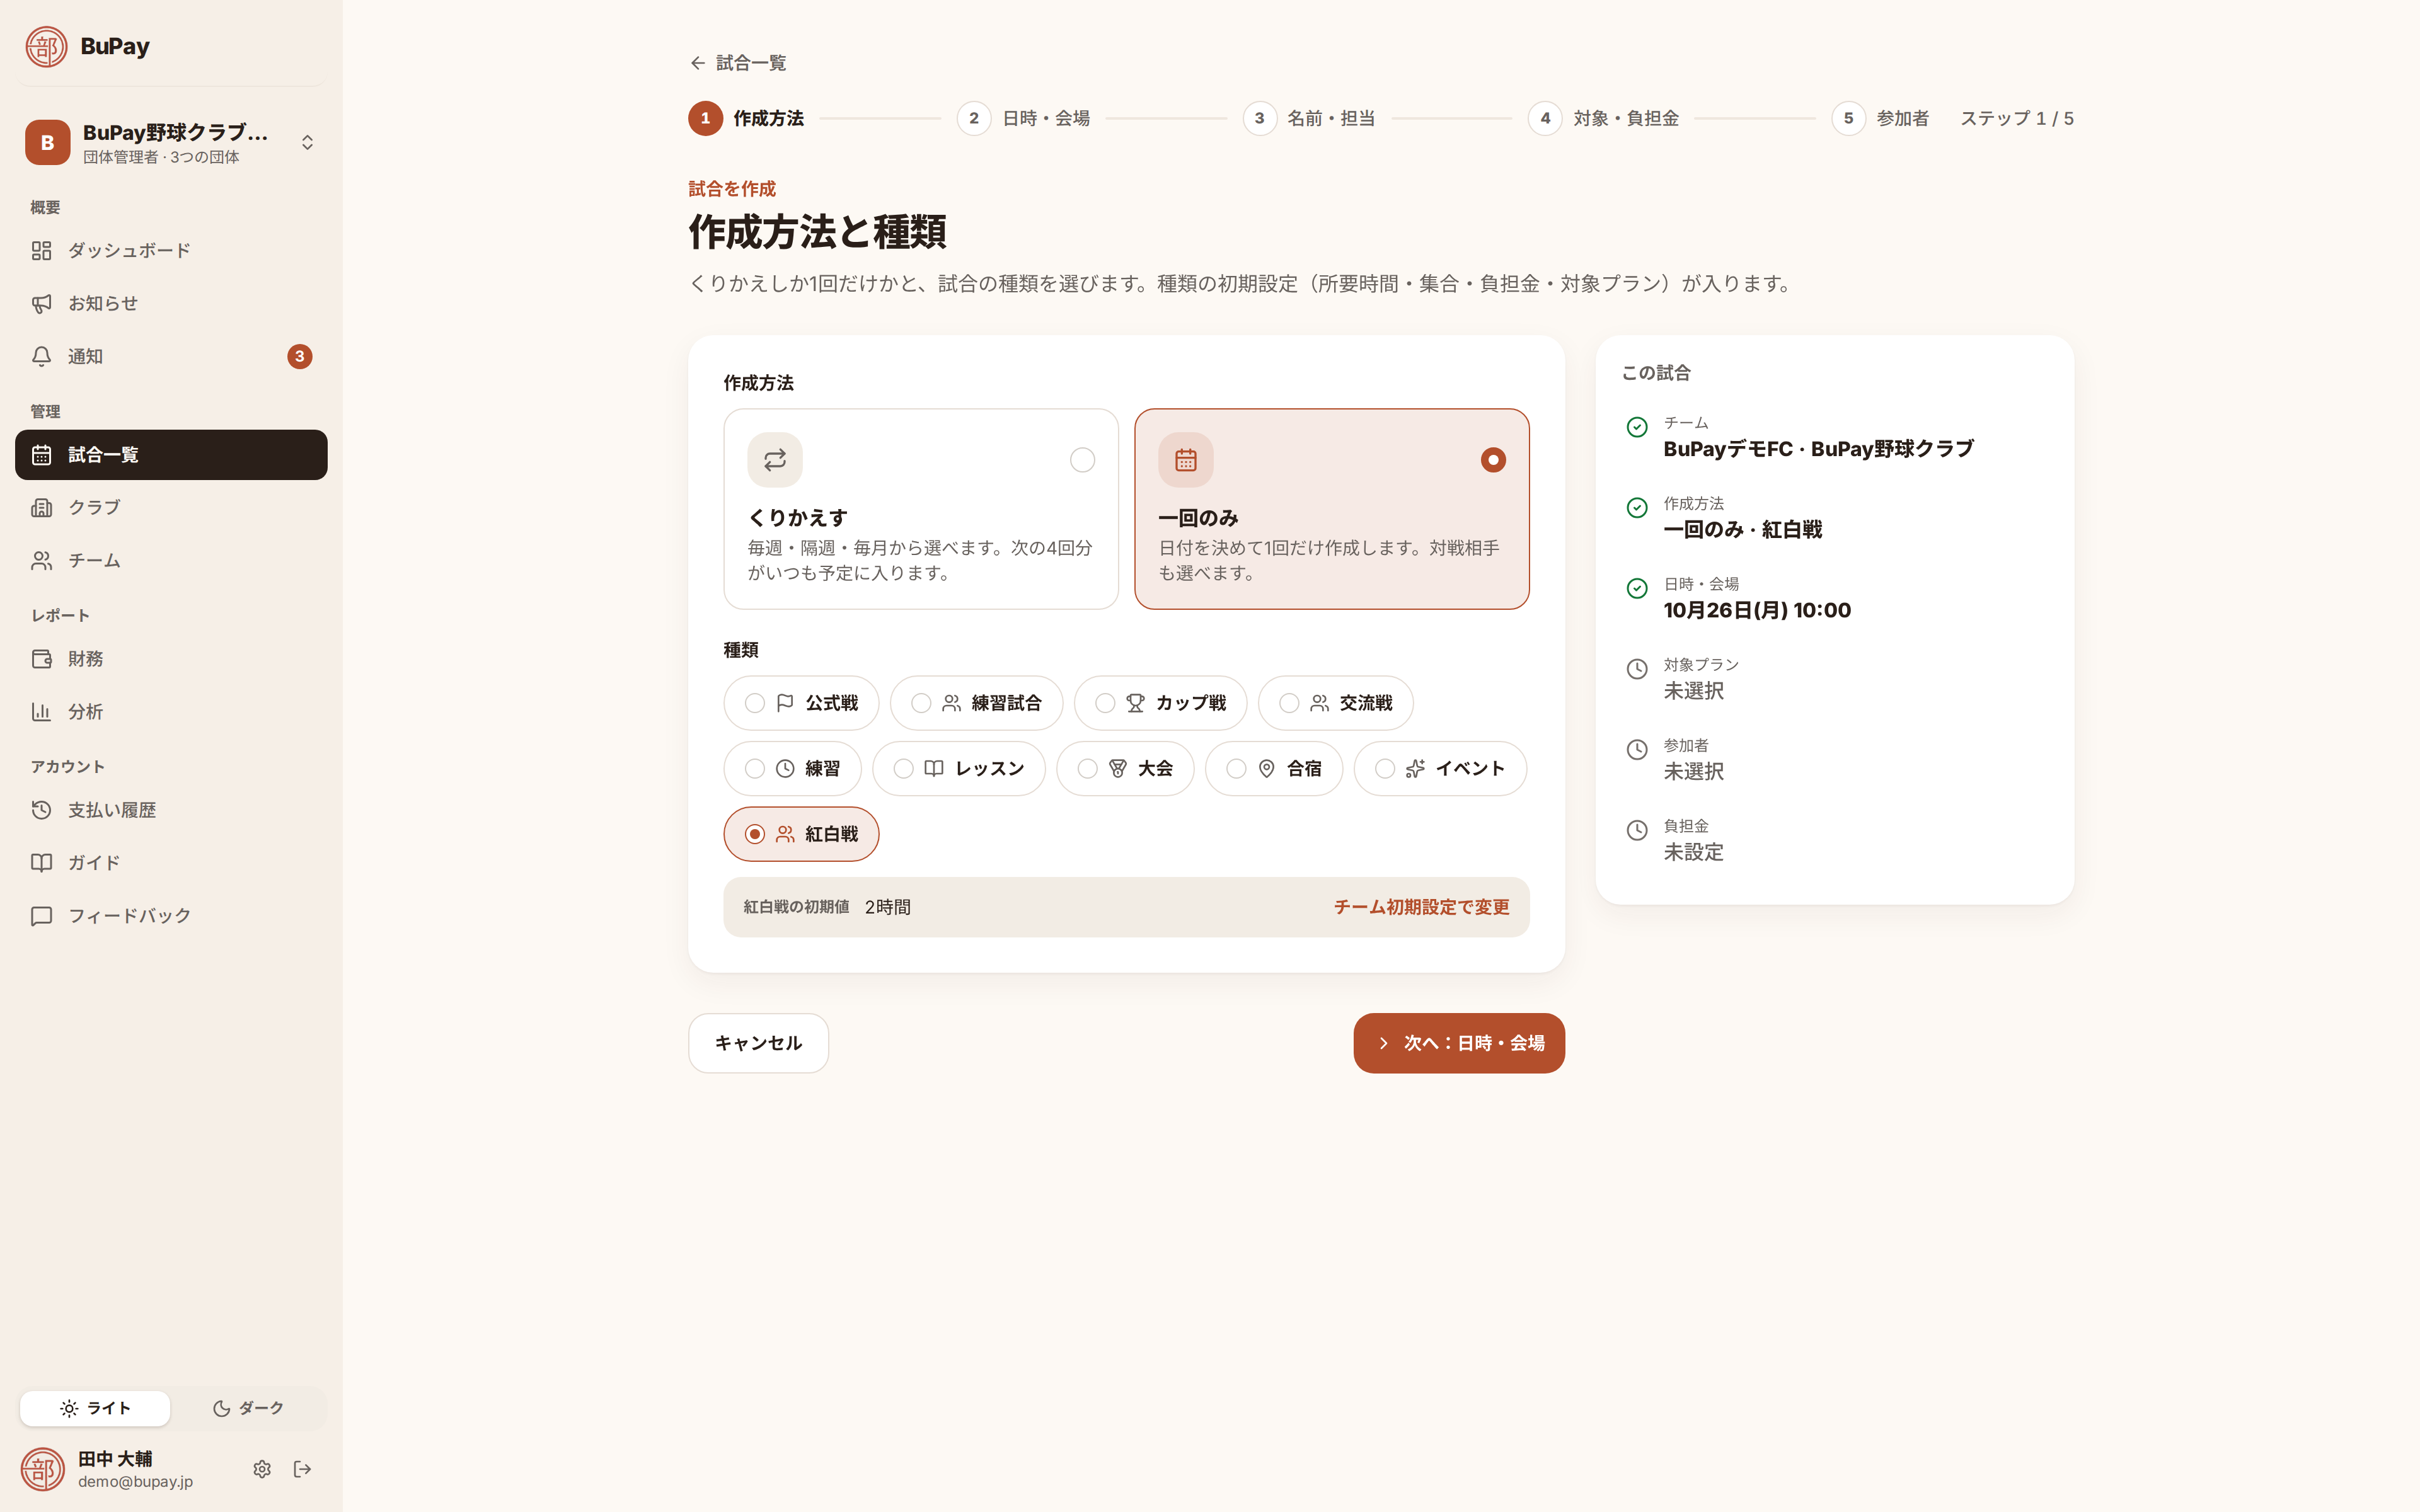Open 財務 wallet icon item
The height and width of the screenshot is (1512, 2420).
171,659
